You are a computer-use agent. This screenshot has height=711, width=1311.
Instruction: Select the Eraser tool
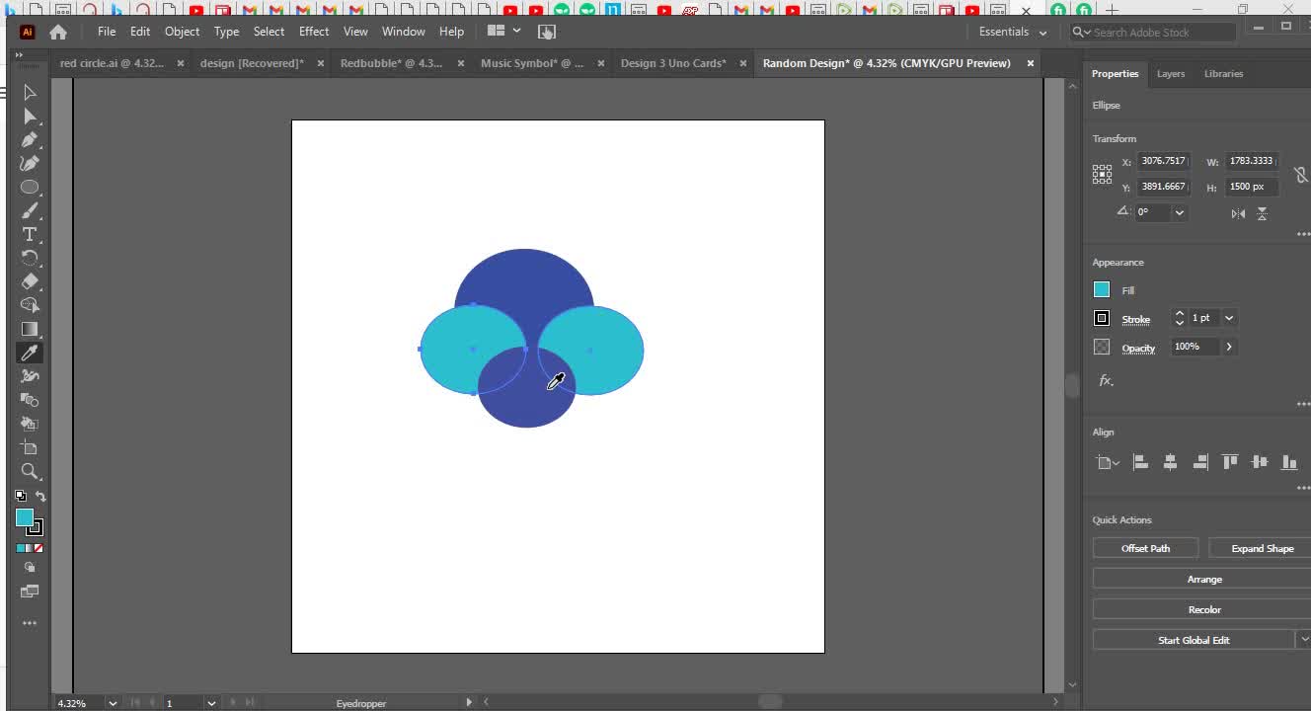[x=30, y=281]
